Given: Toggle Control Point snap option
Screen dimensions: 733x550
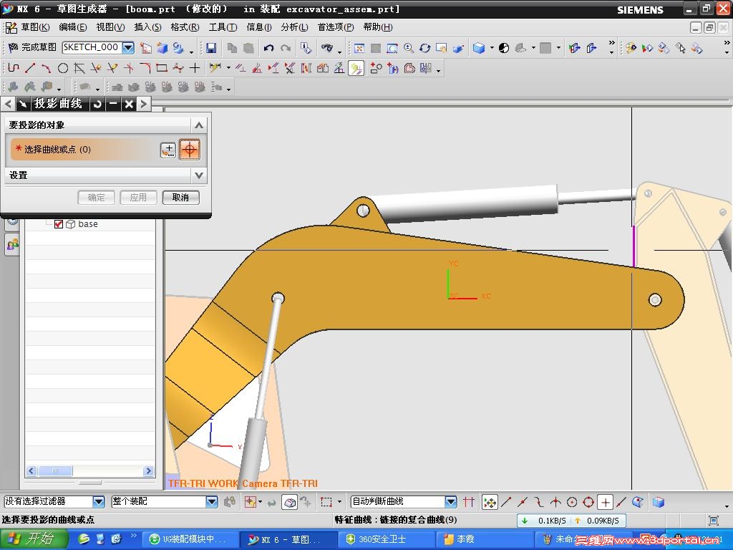Looking at the screenshot, I should pyautogui.click(x=539, y=502).
